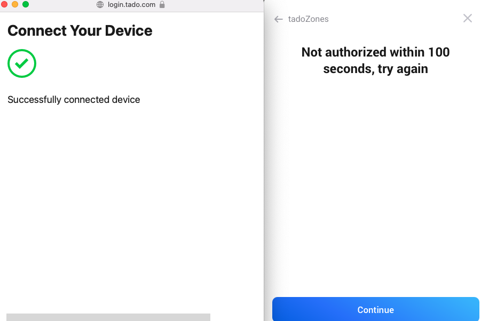Screen dimensions: 481x321
Task: Click blank white area below success message
Action: point(132,199)
